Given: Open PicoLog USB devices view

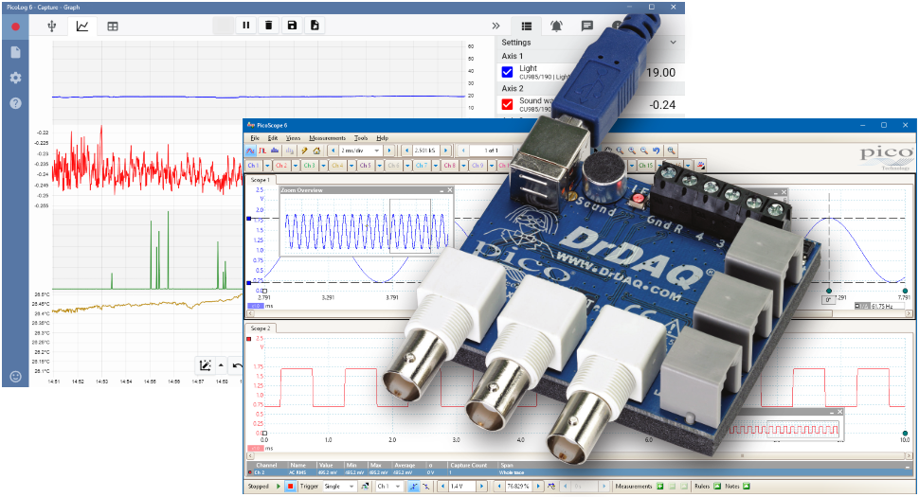Looking at the screenshot, I should [x=52, y=26].
